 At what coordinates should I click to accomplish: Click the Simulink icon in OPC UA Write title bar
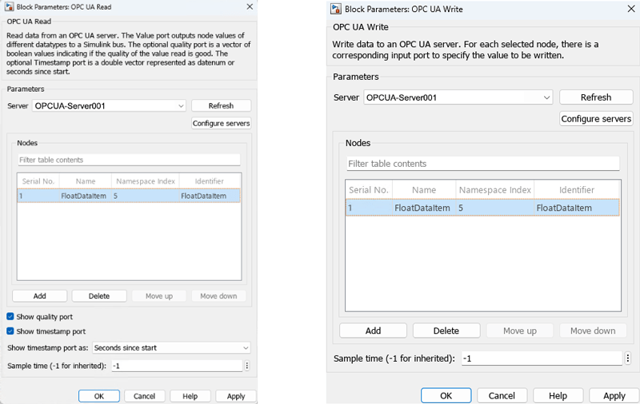coord(336,9)
